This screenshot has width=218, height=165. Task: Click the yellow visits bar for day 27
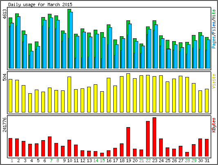[181, 94]
